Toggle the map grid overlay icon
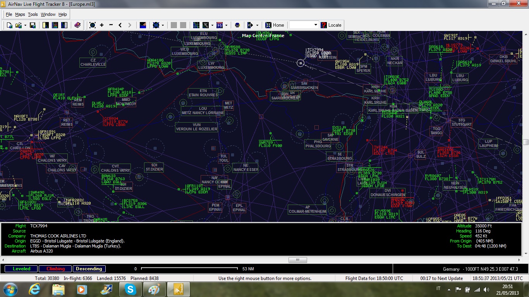Image resolution: width=529 pixels, height=297 pixels. [x=196, y=25]
